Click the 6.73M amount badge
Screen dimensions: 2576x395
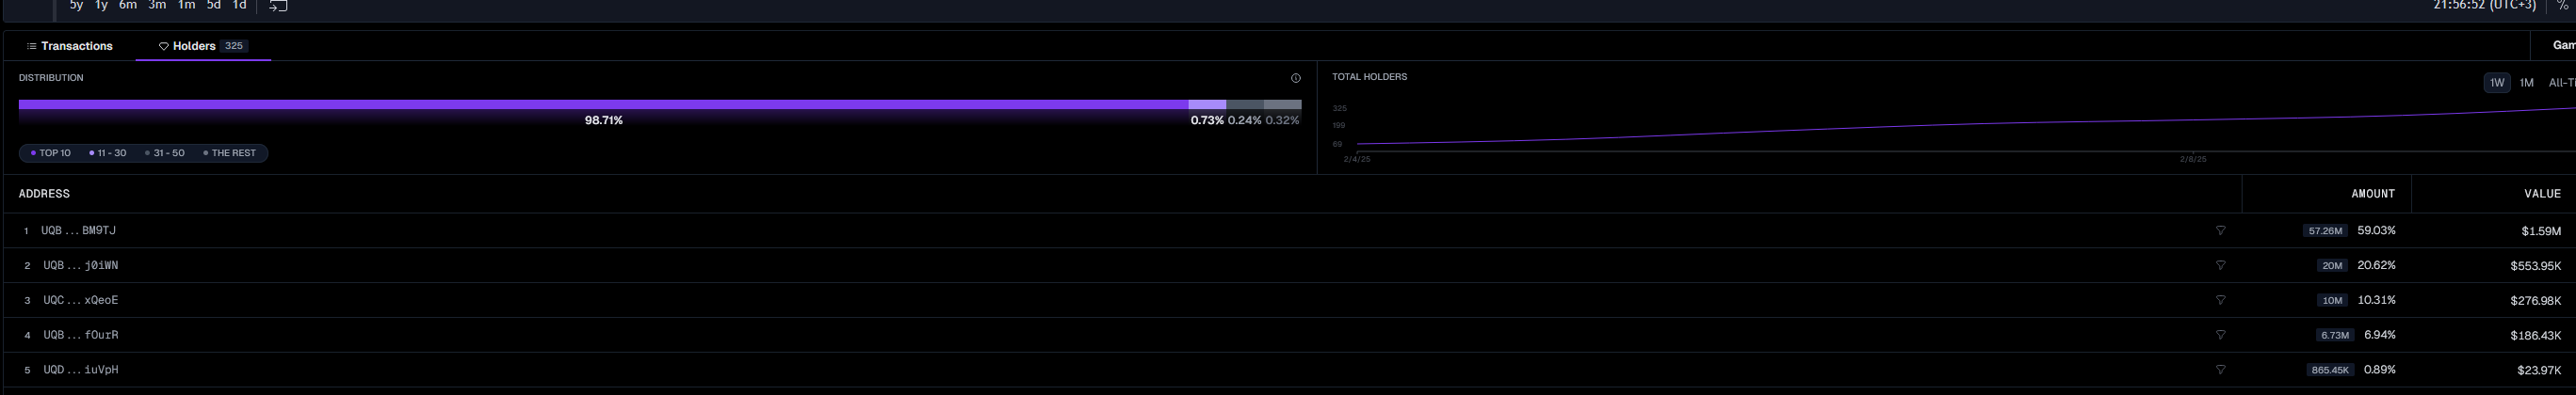(2334, 335)
